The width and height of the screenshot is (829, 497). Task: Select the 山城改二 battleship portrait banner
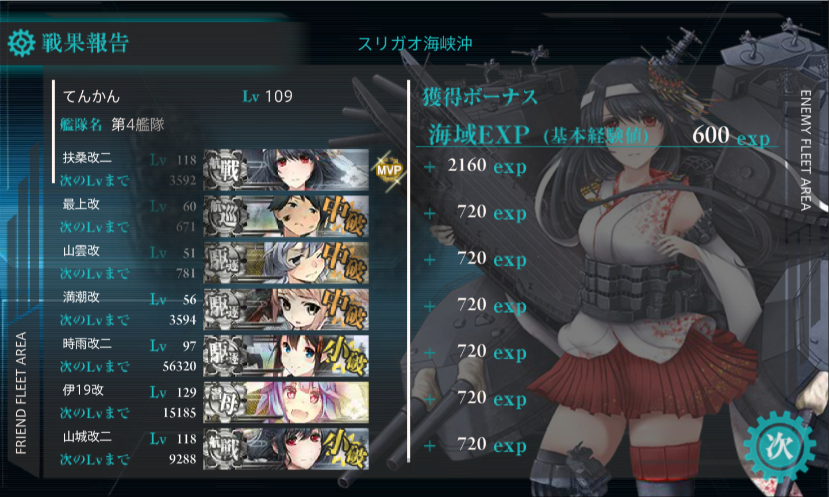point(286,449)
